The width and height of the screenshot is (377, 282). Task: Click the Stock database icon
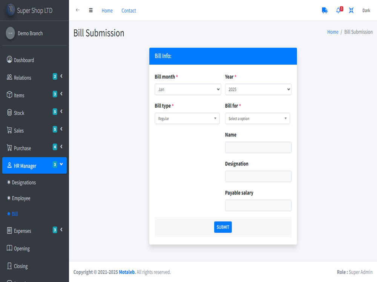pyautogui.click(x=9, y=112)
